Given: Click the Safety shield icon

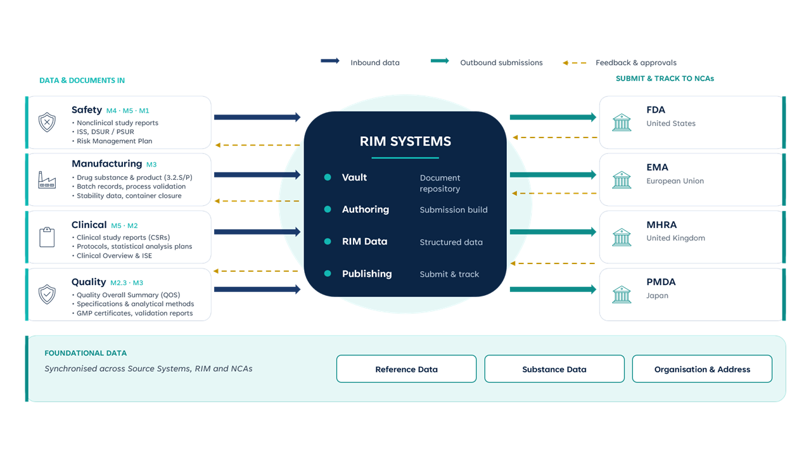Looking at the screenshot, I should point(47,122).
